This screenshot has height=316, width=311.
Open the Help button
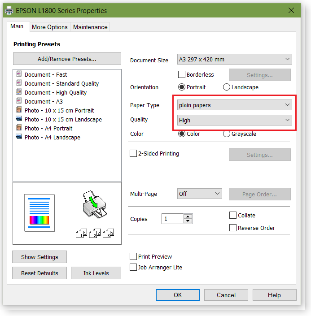[275, 295]
